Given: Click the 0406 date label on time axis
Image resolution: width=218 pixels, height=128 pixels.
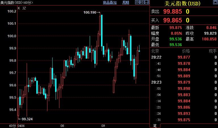Looking at the screenshot, I should point(21,126).
